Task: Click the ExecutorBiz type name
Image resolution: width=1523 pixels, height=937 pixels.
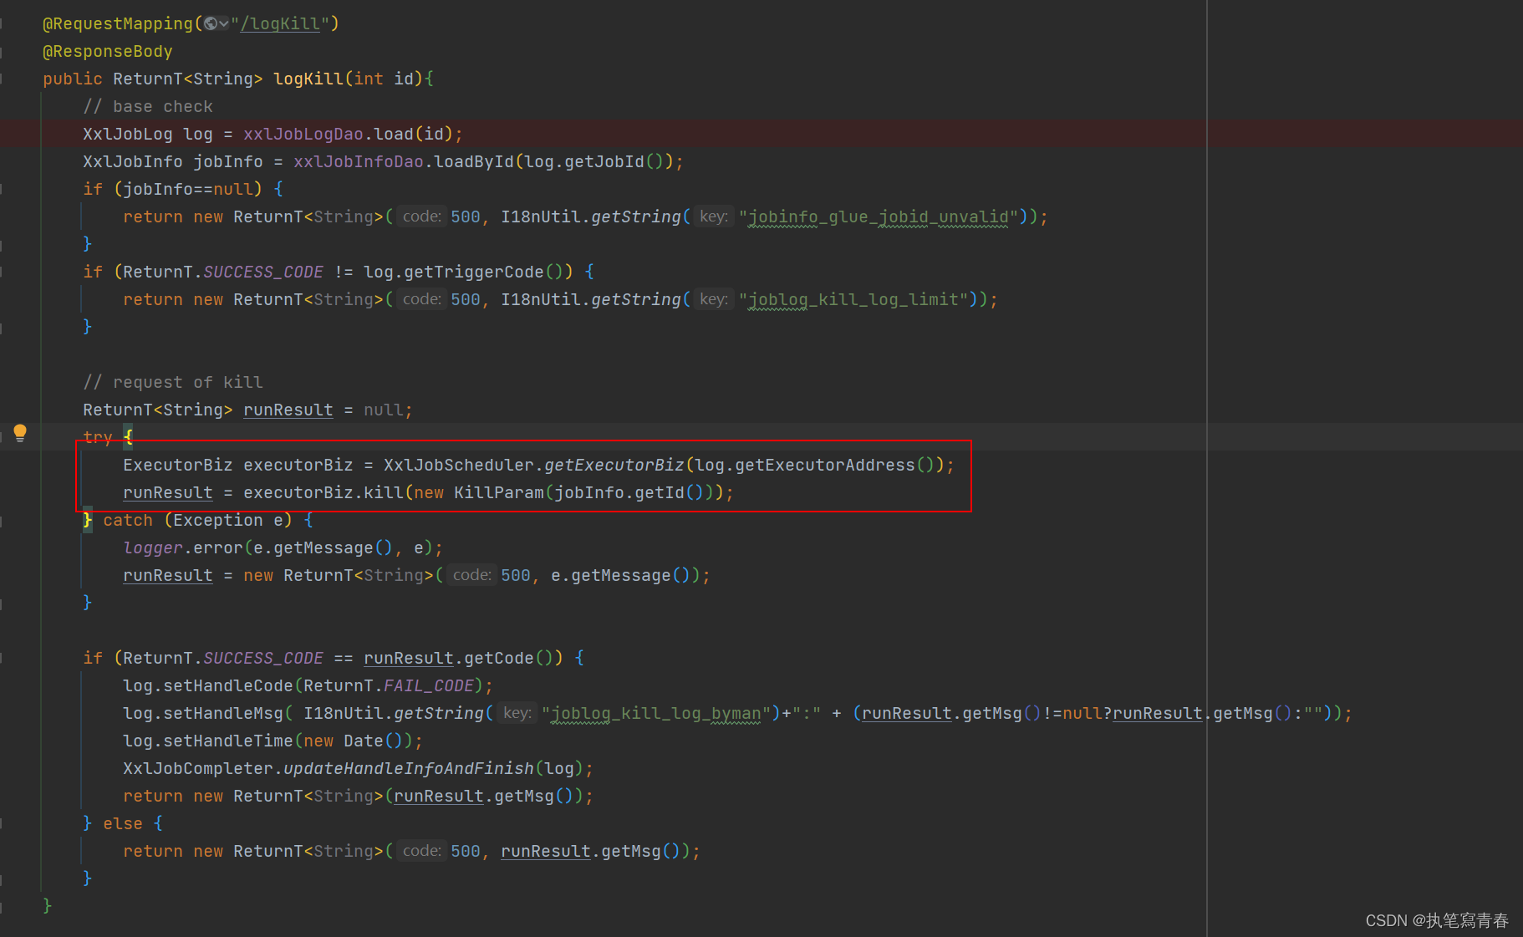Action: point(178,465)
